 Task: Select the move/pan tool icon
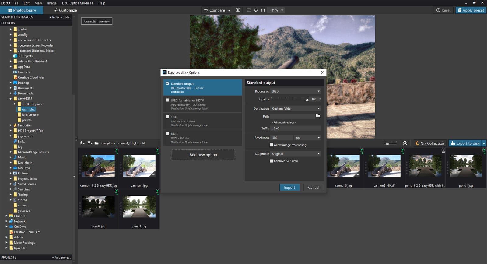256,10
